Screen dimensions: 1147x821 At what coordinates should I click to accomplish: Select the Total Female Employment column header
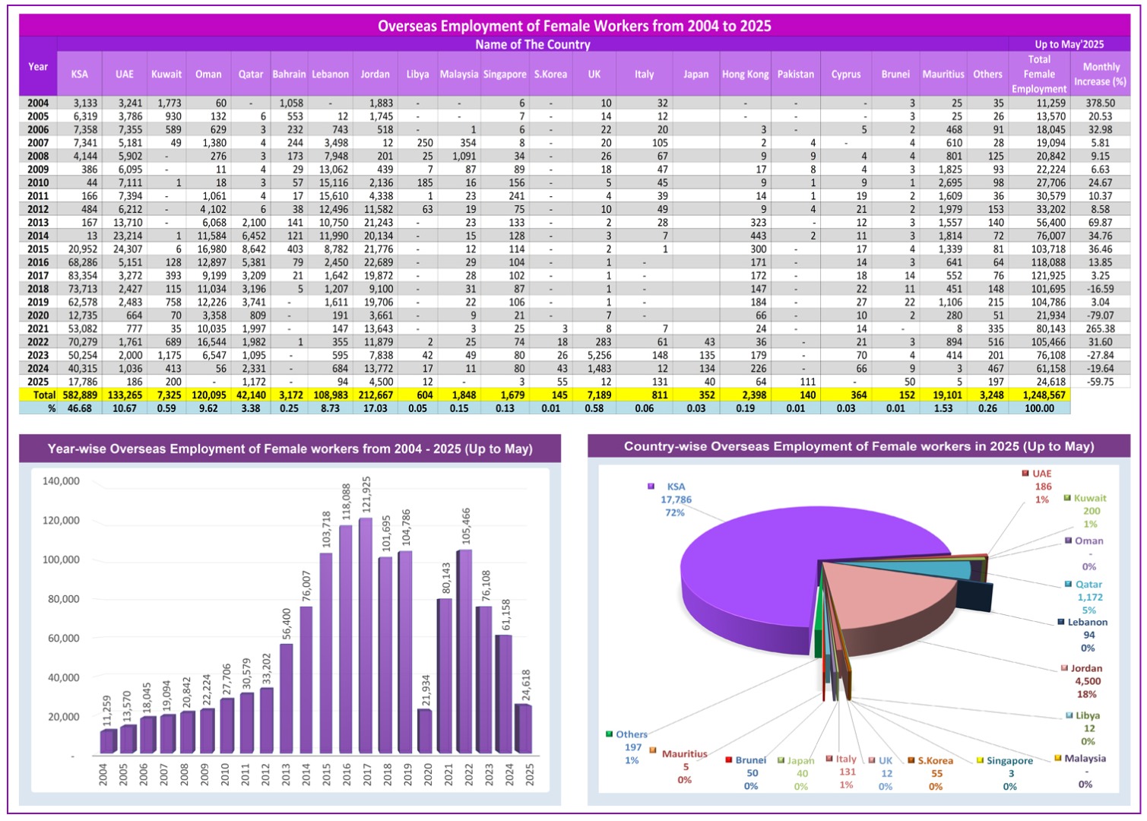[1038, 74]
